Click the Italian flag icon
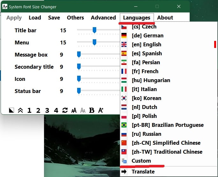 tap(124, 89)
